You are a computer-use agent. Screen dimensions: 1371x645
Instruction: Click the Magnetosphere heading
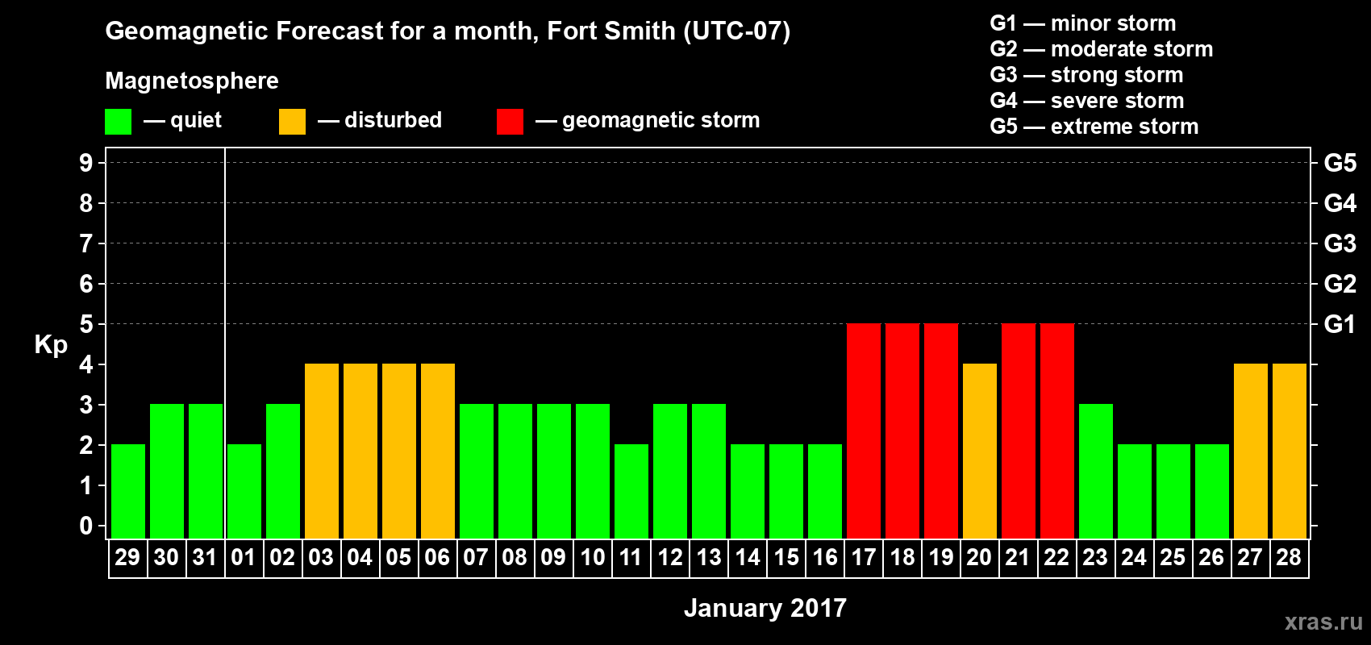pos(192,81)
